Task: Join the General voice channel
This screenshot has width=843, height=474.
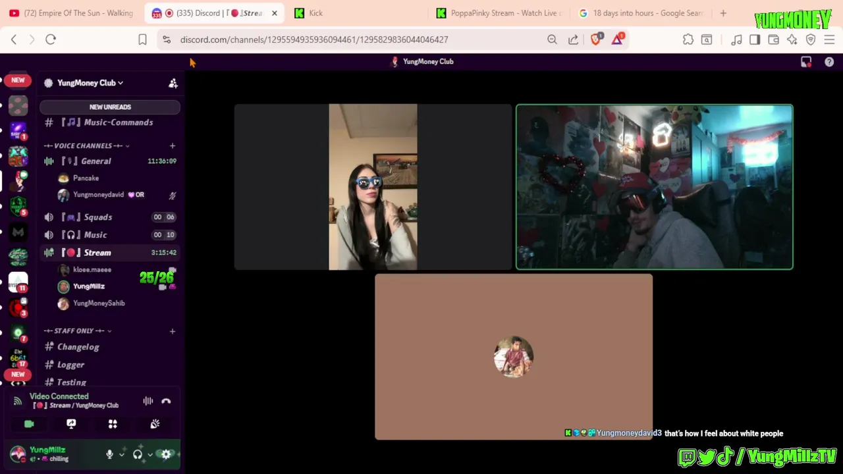Action: (x=110, y=161)
